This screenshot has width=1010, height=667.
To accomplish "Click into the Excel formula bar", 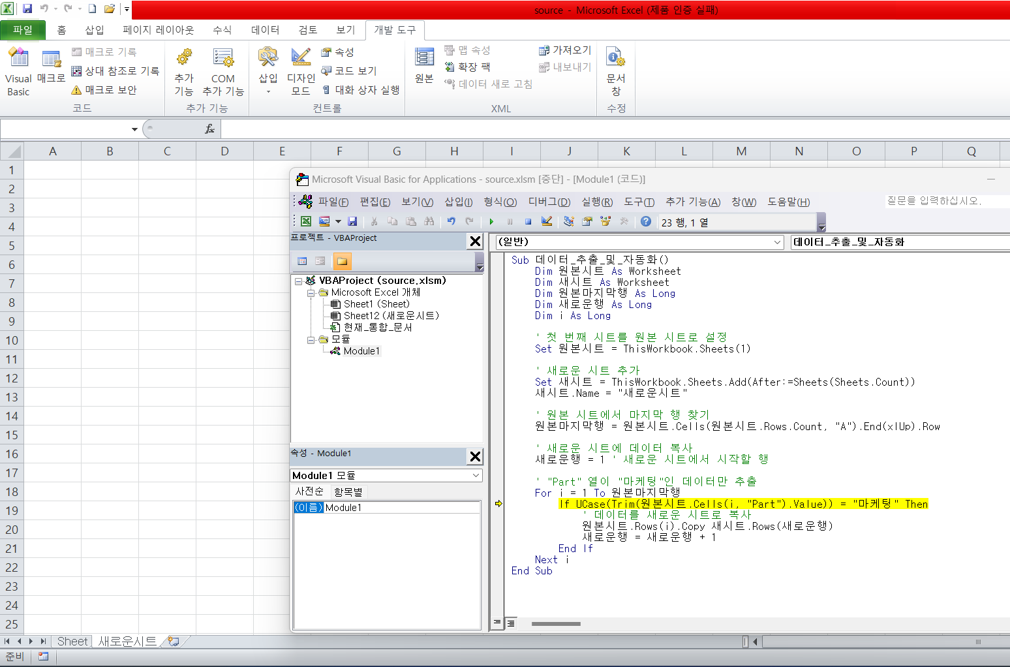I will pos(615,129).
